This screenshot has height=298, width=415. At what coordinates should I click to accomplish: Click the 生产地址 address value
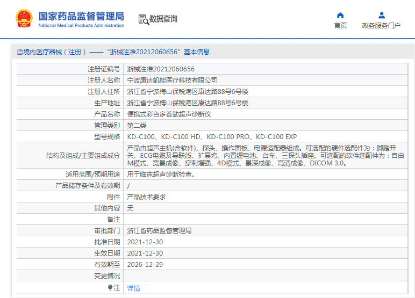pyautogui.click(x=188, y=103)
